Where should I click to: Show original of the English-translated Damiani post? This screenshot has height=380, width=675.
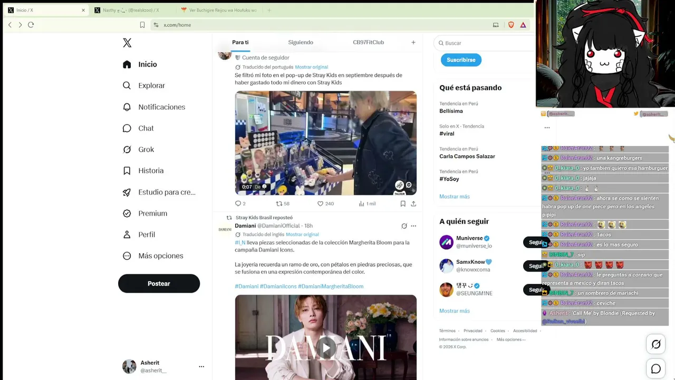pyautogui.click(x=303, y=234)
